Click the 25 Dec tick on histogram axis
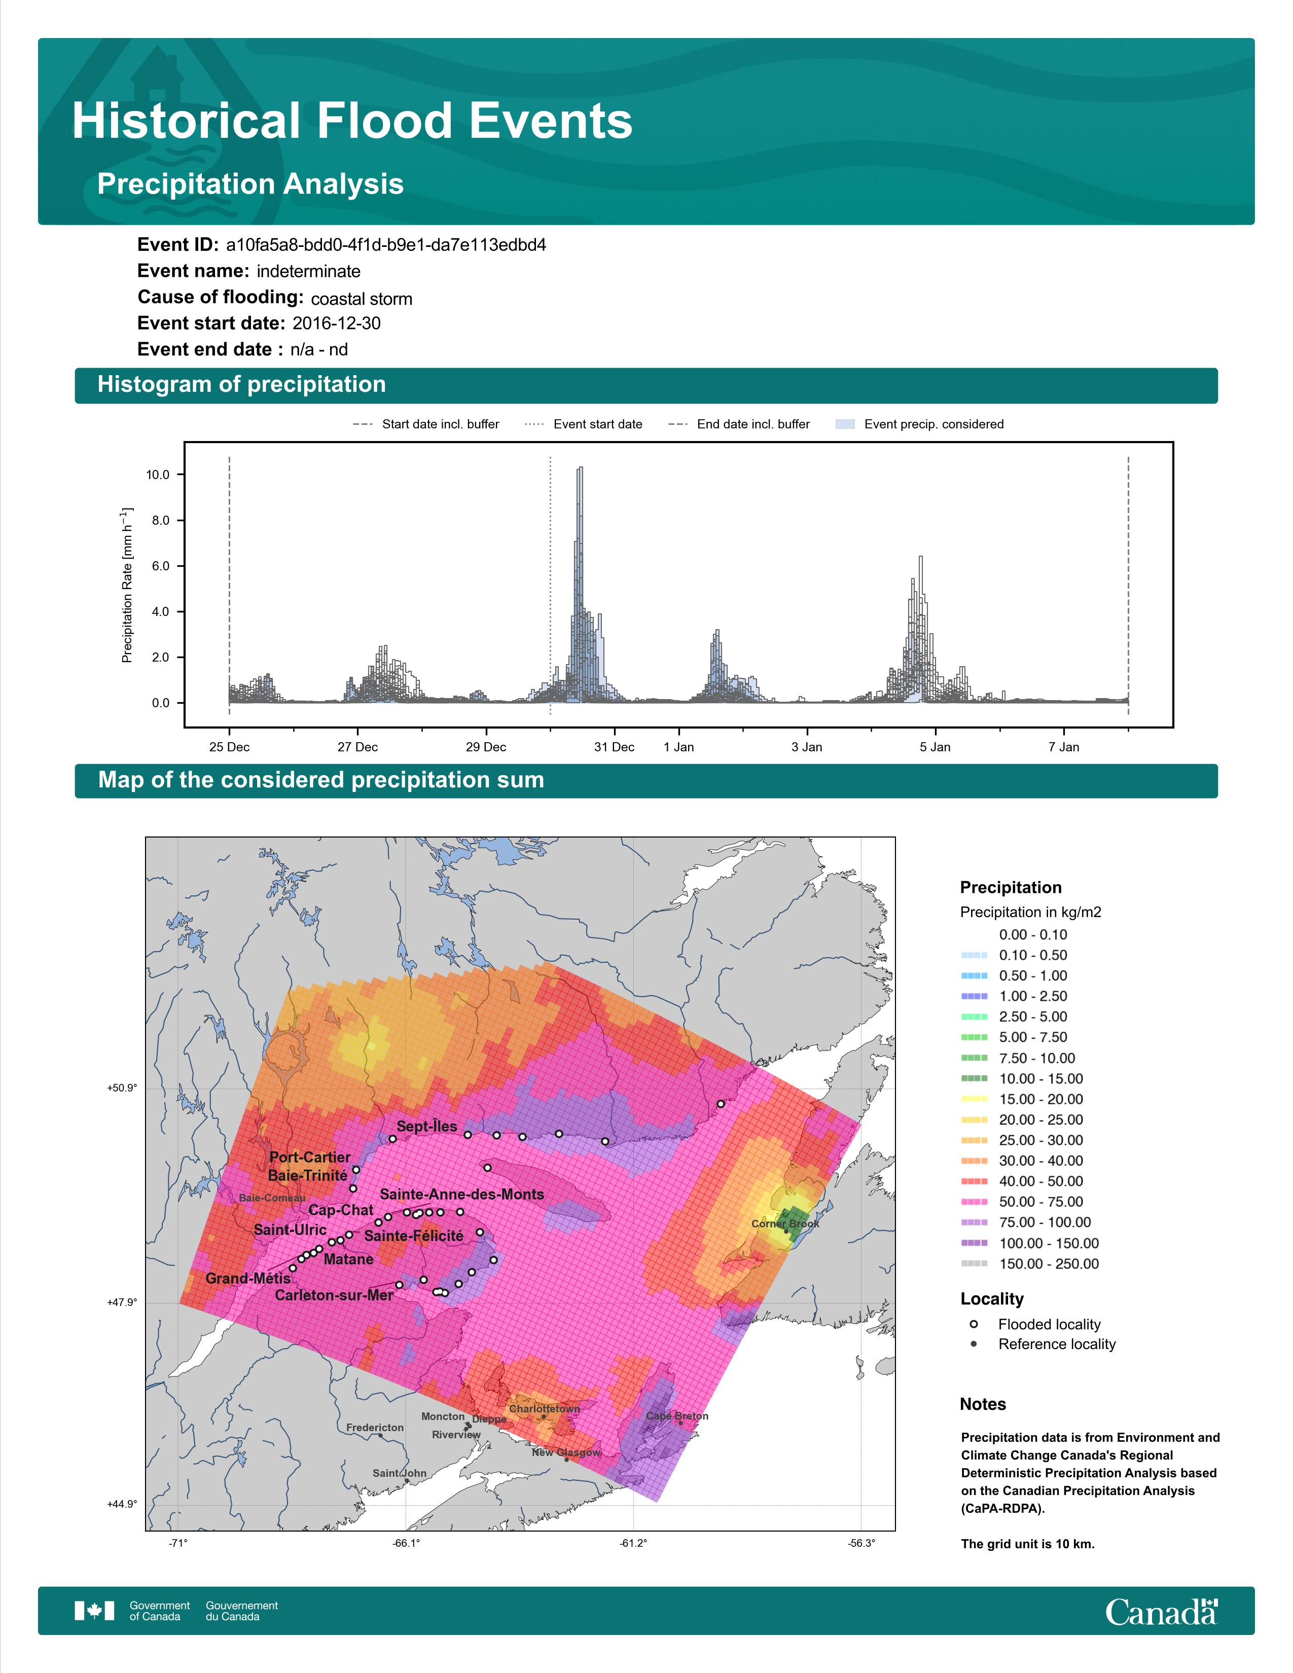 click(x=229, y=747)
